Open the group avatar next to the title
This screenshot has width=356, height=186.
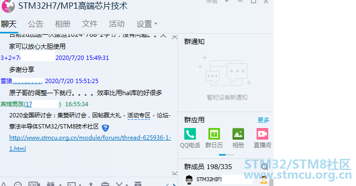(x=8, y=6)
